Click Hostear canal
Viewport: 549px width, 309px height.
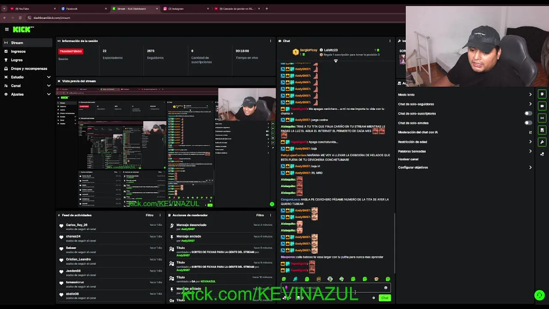coord(408,159)
